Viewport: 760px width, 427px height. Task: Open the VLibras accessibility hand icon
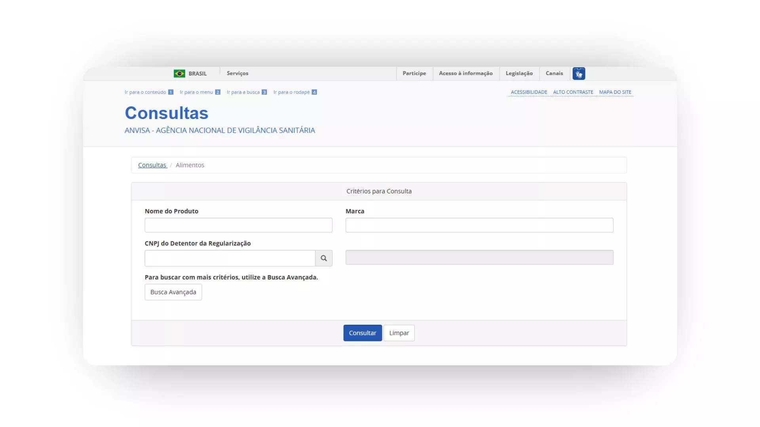pos(579,74)
